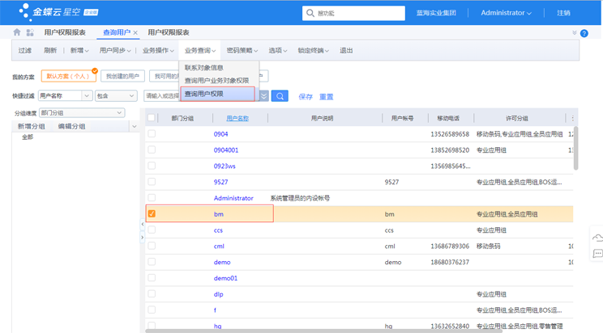Click the top function search input
The image size is (603, 333).
pyautogui.click(x=354, y=13)
